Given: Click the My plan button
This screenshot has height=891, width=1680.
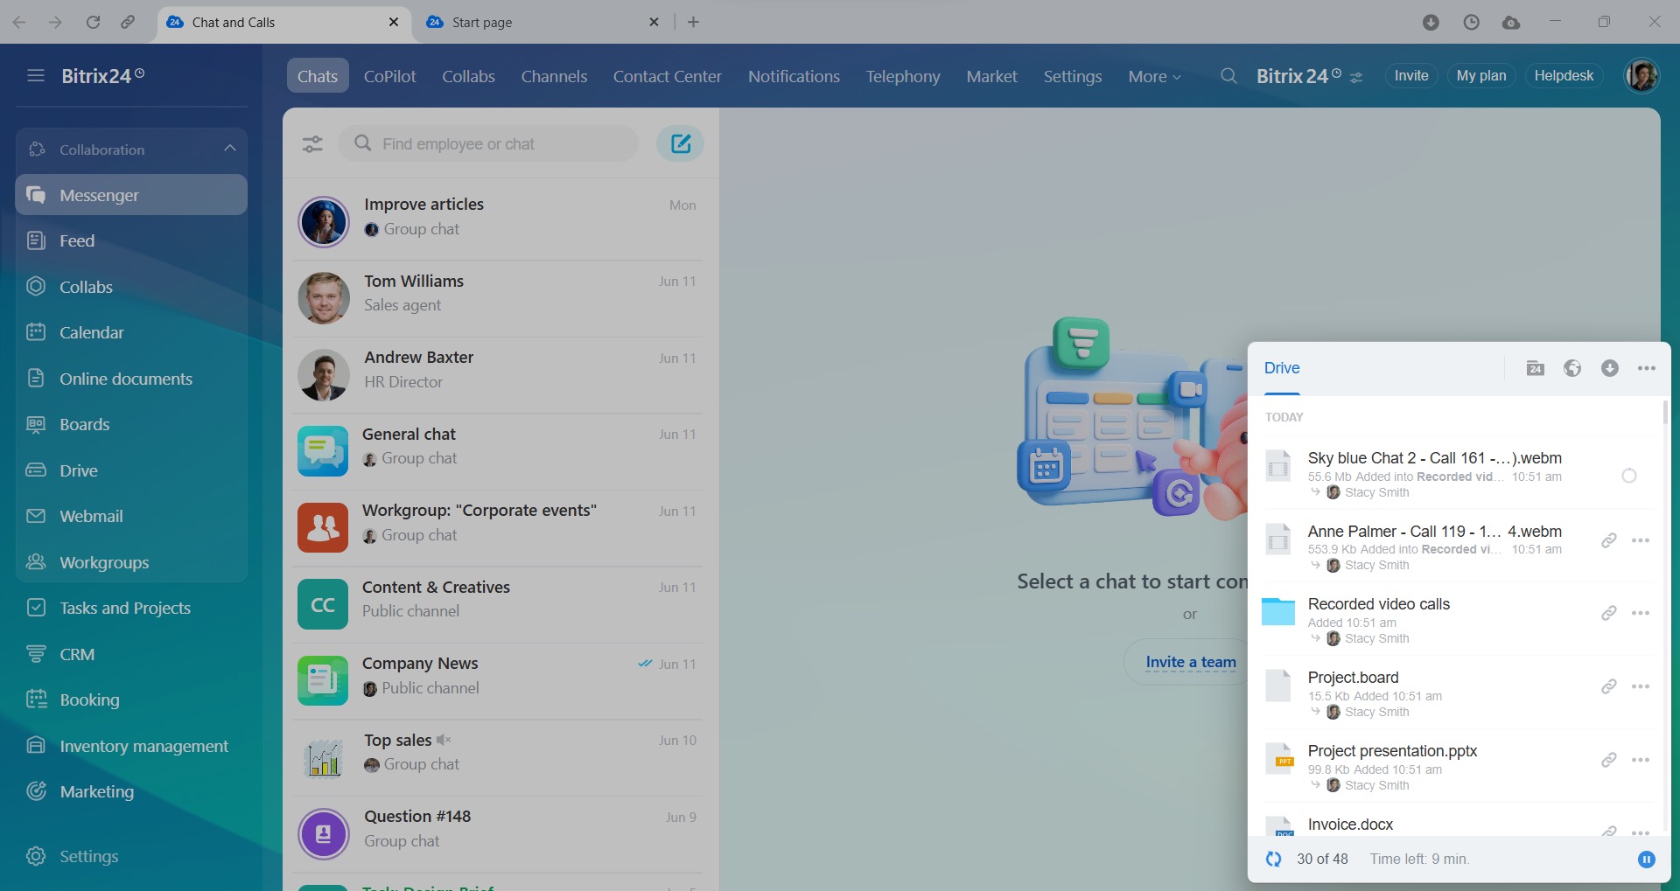Looking at the screenshot, I should (x=1480, y=76).
